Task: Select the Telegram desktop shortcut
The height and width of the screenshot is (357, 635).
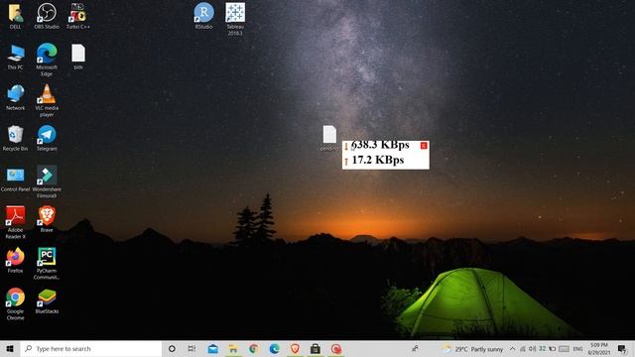Action: coord(47,138)
